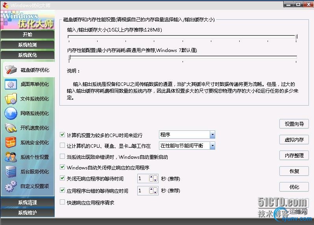The width and height of the screenshot is (314, 225).
Task: Click the 输入/输出缓存大小 slider thumb
Action: pyautogui.click(x=296, y=37)
